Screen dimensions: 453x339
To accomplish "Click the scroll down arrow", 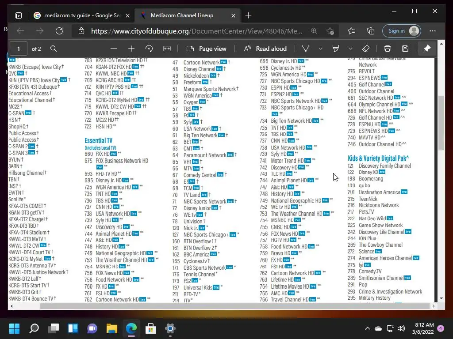I will [441, 298].
